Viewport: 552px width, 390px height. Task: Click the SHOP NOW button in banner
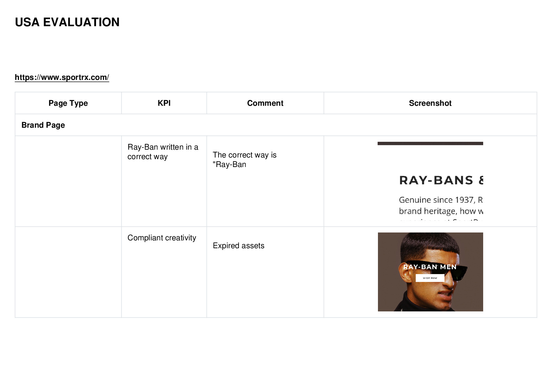pos(430,278)
